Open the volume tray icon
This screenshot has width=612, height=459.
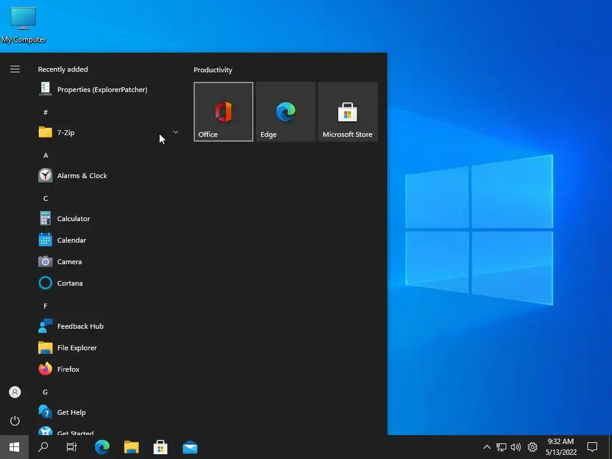point(516,447)
